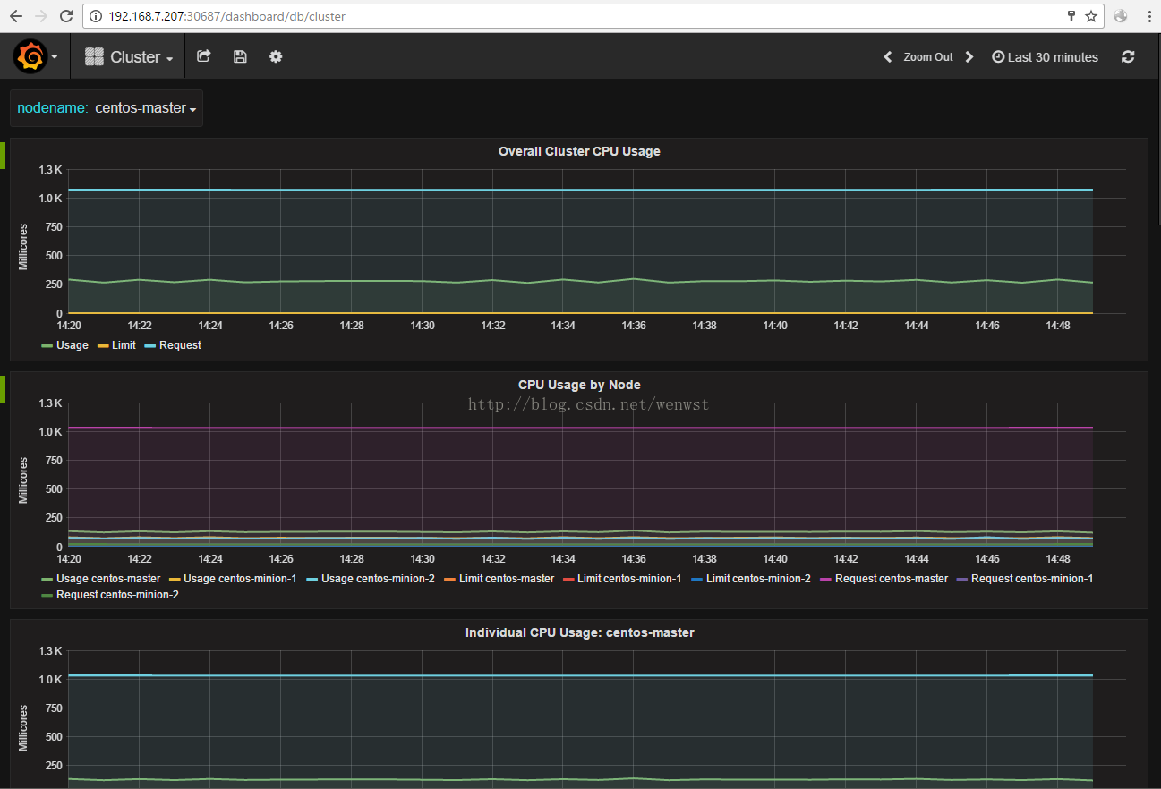Viewport: 1161px width, 789px height.
Task: Click the site information icon
Action: coord(97,16)
